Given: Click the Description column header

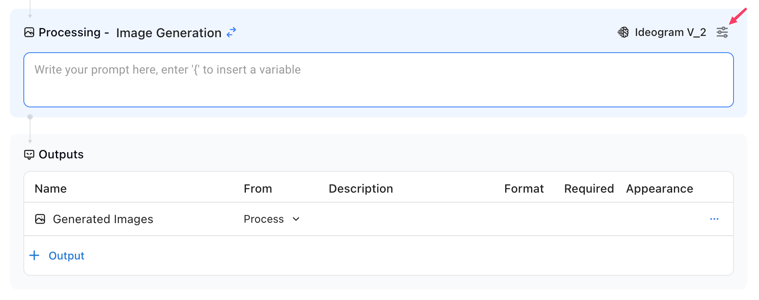Looking at the screenshot, I should (361, 188).
